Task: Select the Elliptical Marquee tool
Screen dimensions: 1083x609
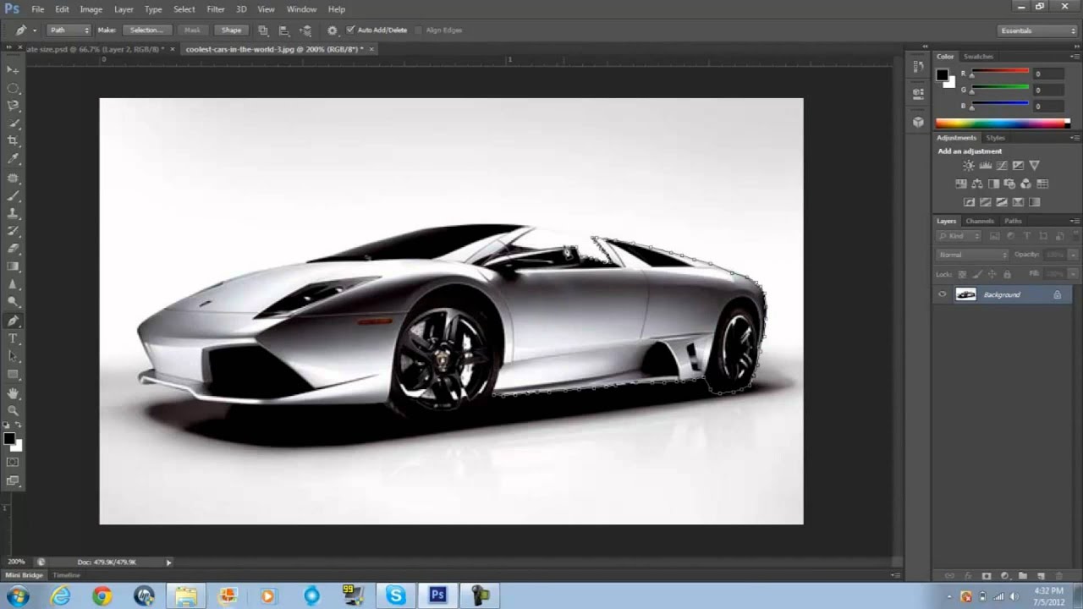Action: pyautogui.click(x=13, y=88)
